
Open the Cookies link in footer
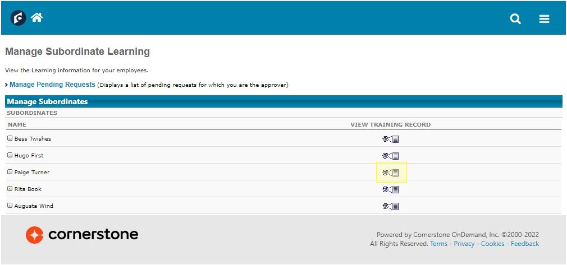(492, 244)
